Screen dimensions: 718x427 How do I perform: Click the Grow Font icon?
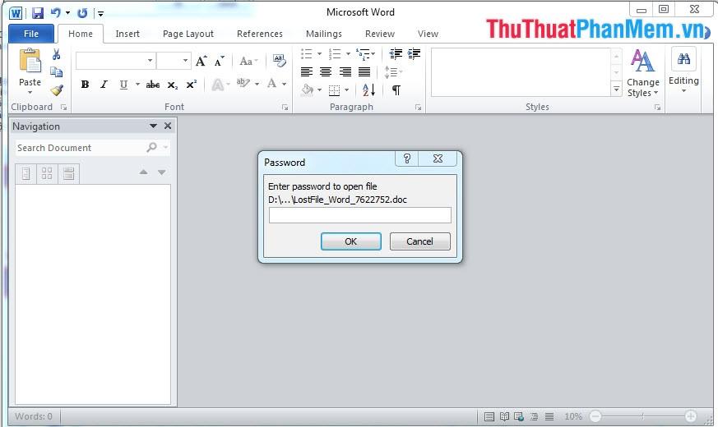[201, 61]
